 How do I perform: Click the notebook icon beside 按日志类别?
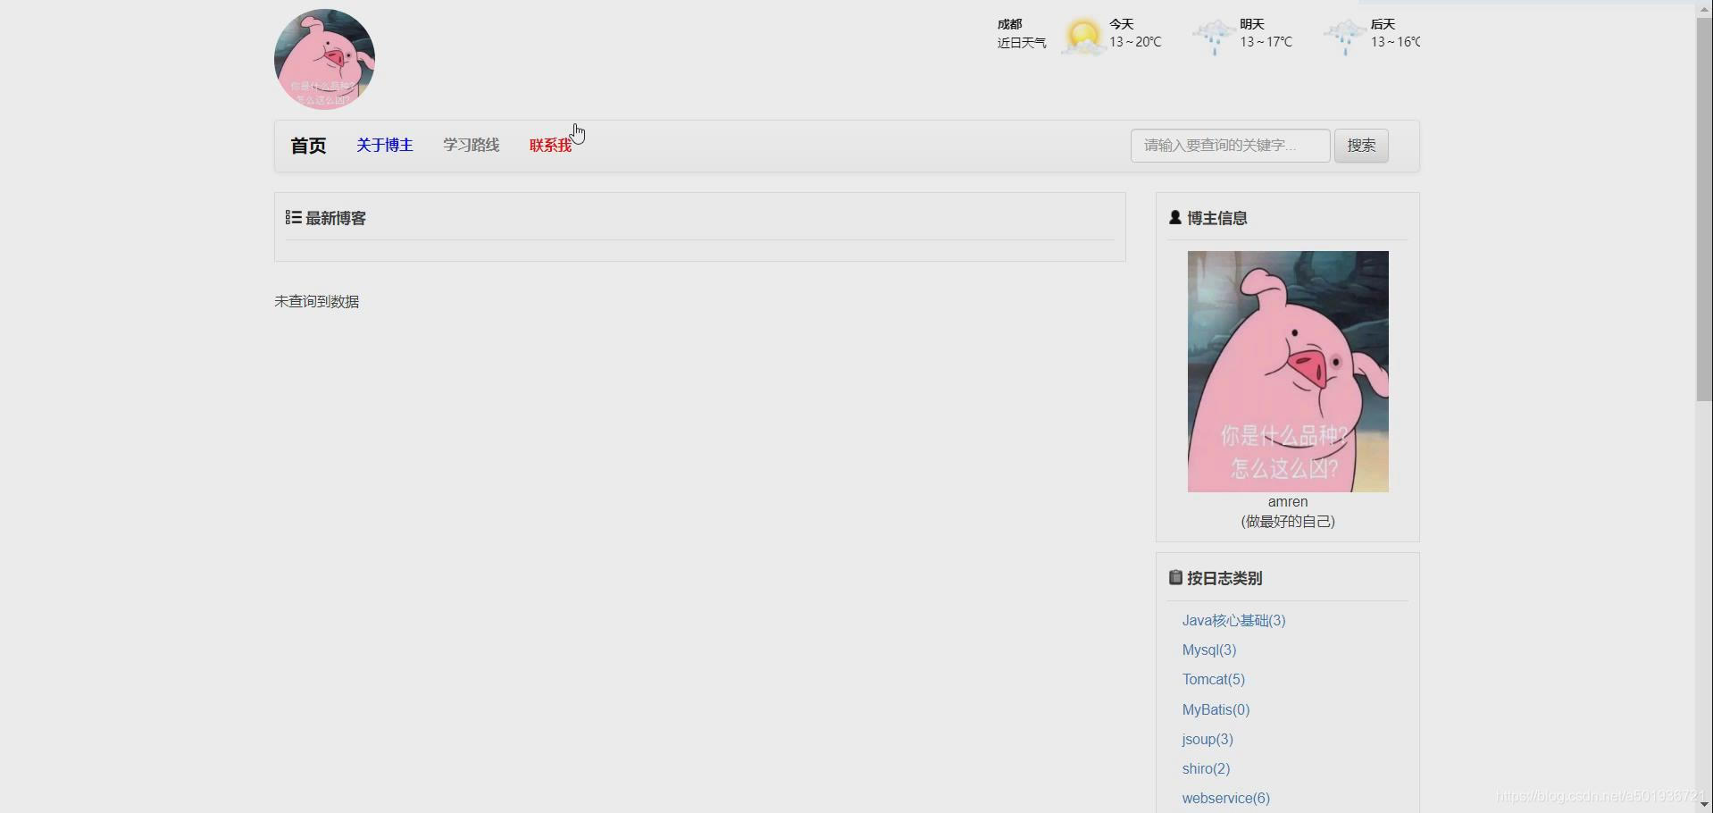(x=1174, y=577)
